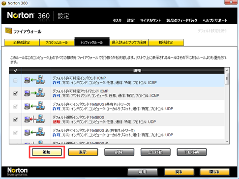Close the Norton 360 window
This screenshot has height=179, width=239.
pos(231,2)
